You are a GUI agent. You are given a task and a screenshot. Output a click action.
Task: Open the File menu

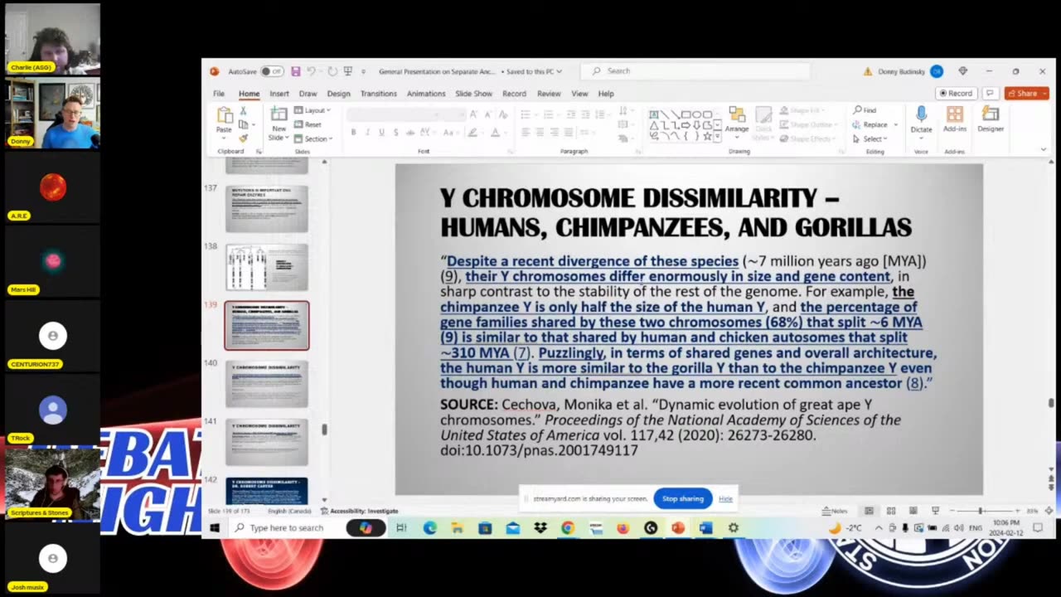[219, 94]
